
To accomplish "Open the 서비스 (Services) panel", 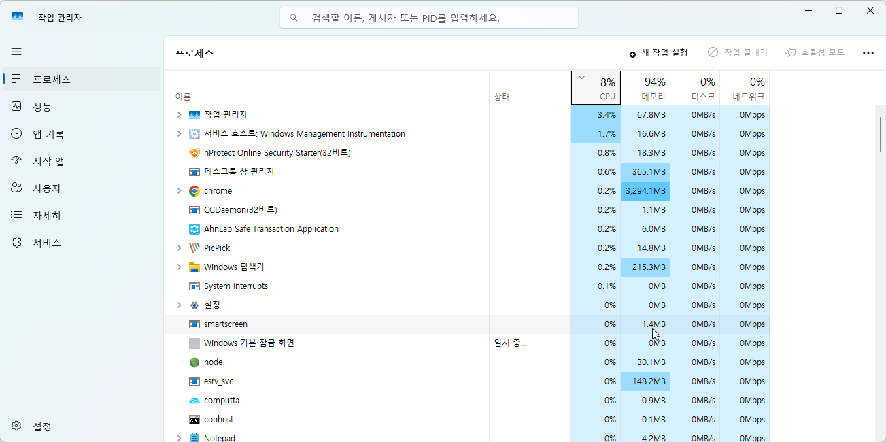I will click(x=41, y=242).
